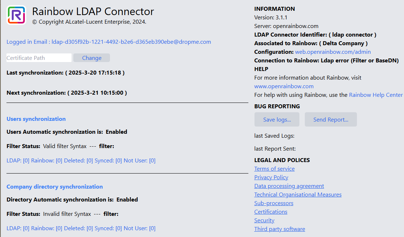Click the INFORMATION section heading
Image resolution: width=404 pixels, height=237 pixels.
click(275, 9)
